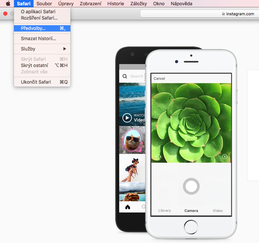Click Cancel on the white phone screen
The height and width of the screenshot is (243, 259).
[159, 78]
